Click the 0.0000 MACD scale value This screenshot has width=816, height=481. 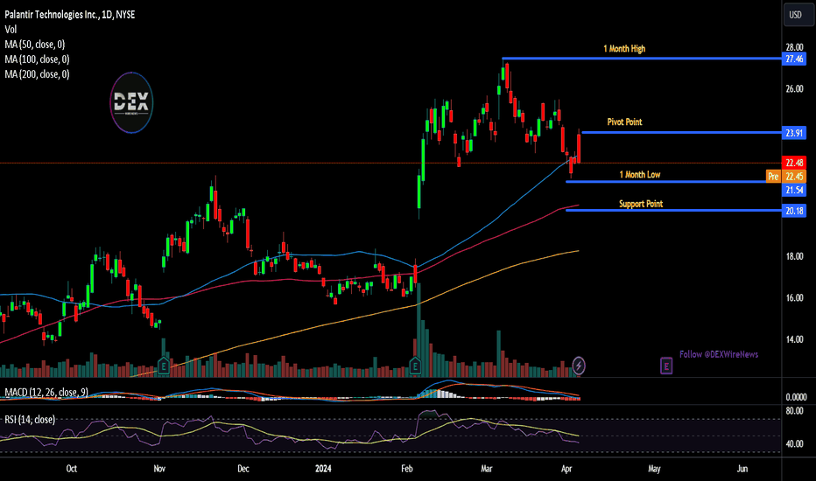point(796,397)
